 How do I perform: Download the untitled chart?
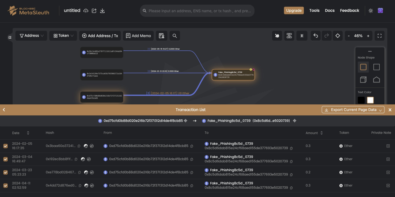[x=102, y=11]
